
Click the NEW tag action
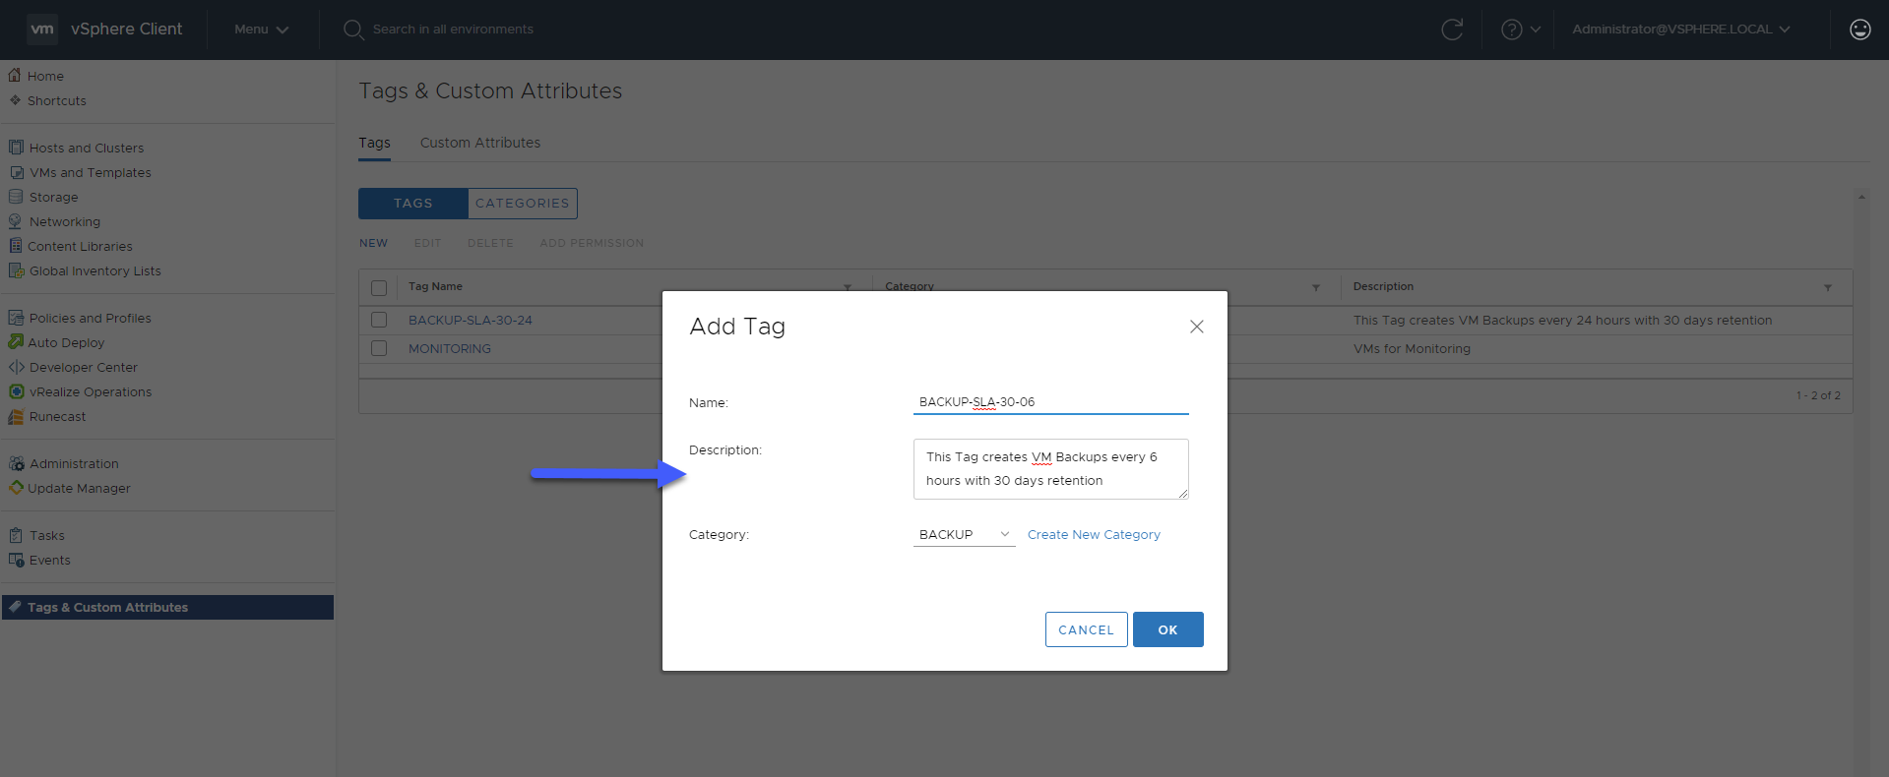pos(374,243)
